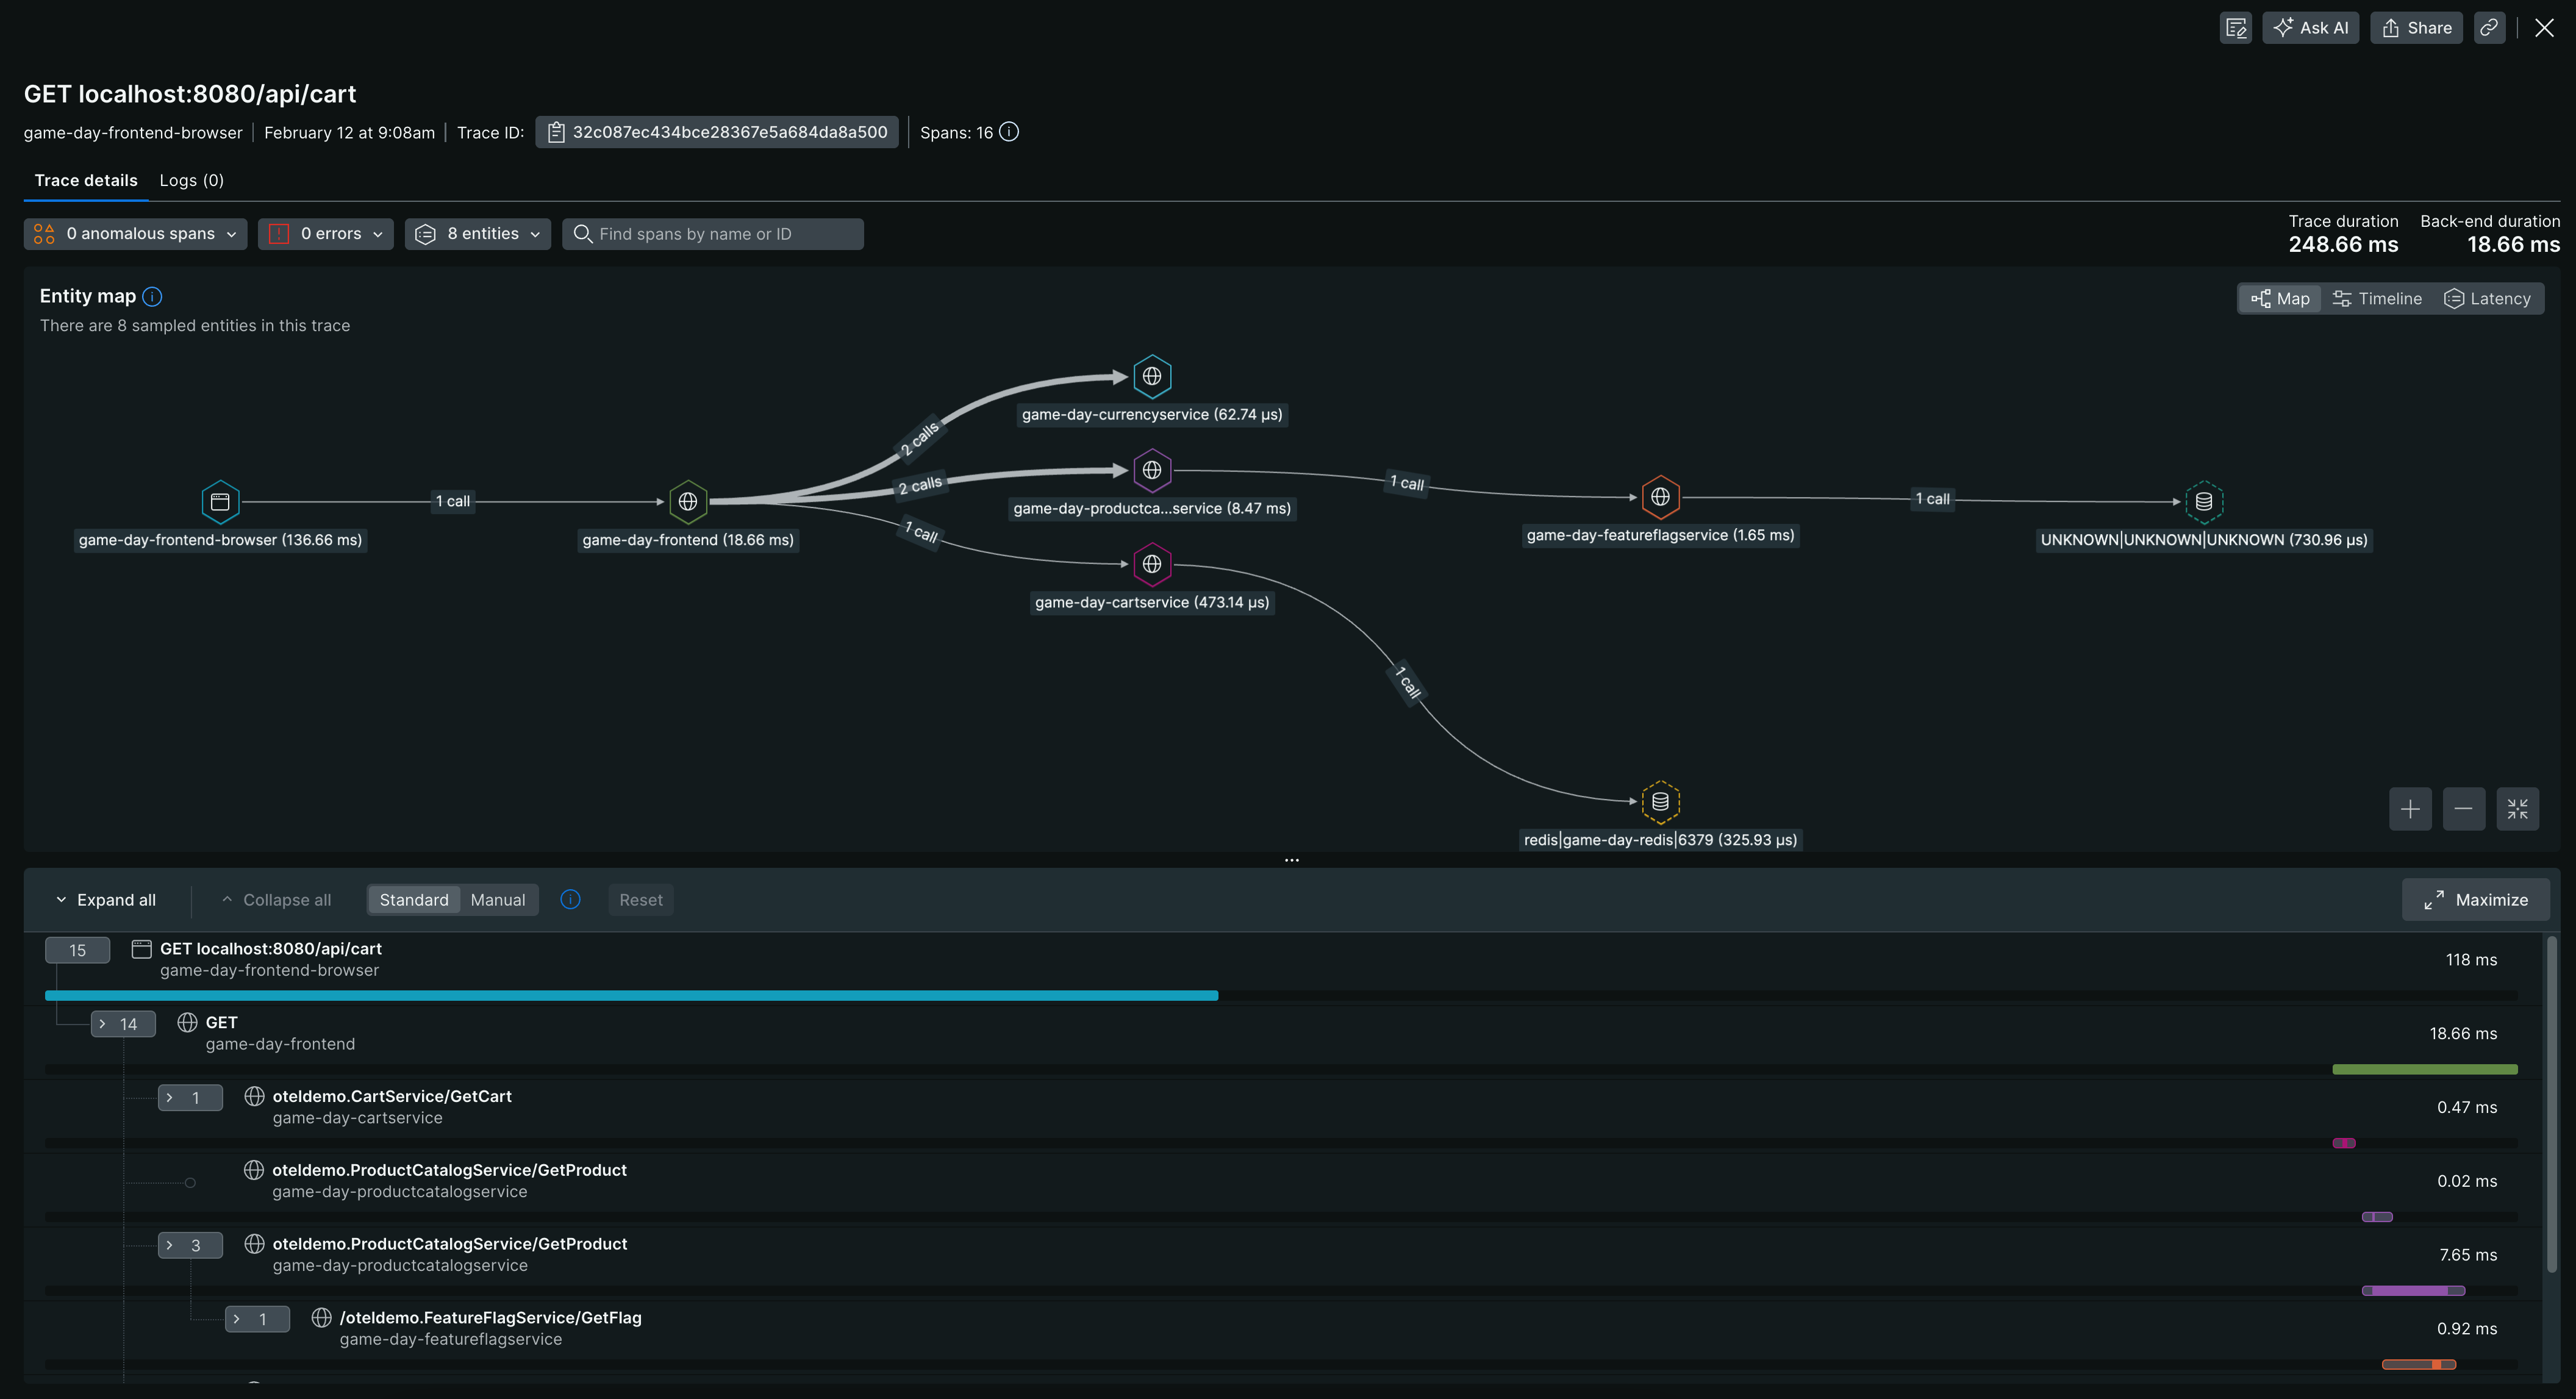2576x1399 pixels.
Task: Copy the trace link using the chain icon
Action: [x=2490, y=27]
